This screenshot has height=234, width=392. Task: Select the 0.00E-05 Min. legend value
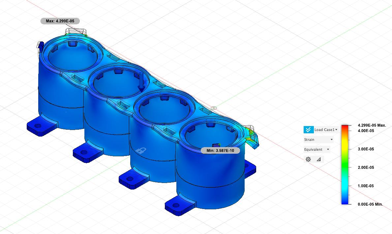(370, 204)
